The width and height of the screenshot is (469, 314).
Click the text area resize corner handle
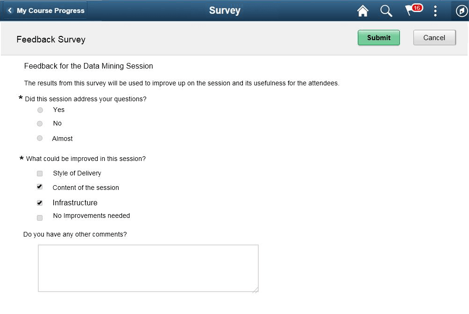256,290
